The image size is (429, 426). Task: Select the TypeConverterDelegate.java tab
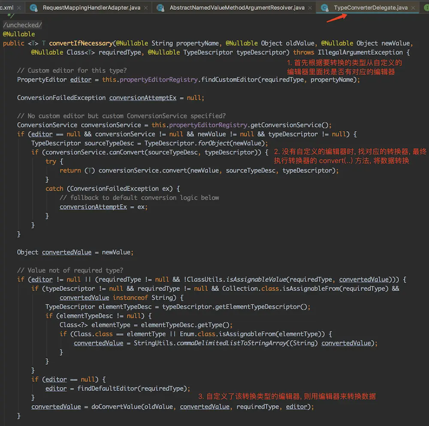click(x=371, y=8)
